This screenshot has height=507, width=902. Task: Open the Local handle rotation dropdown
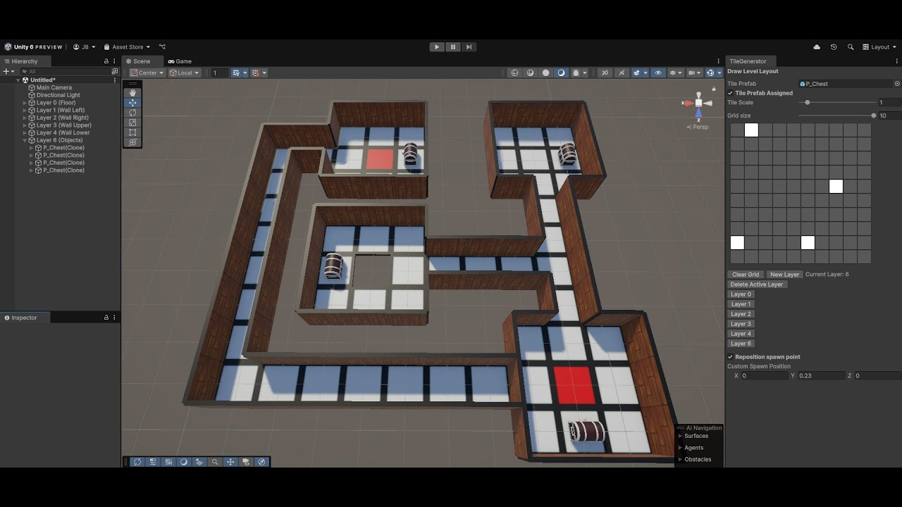click(185, 73)
